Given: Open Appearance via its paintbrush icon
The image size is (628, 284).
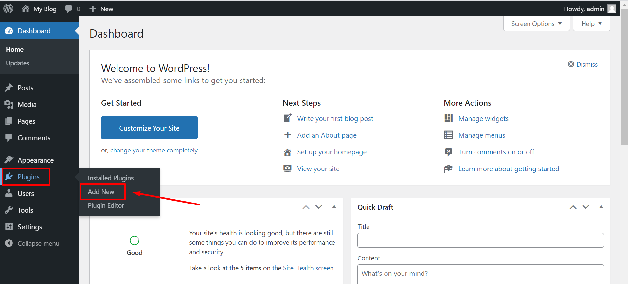Looking at the screenshot, I should coord(9,160).
